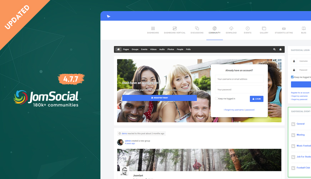
Task: Click the blue Login button
Action: point(256,99)
